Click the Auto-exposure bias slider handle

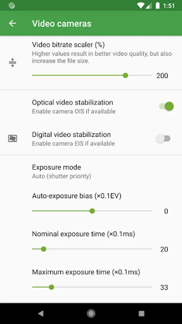92,211
